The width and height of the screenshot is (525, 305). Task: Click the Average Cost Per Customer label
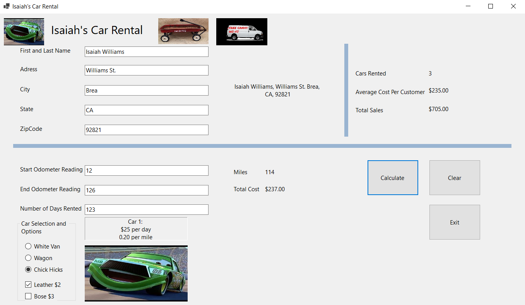coord(390,92)
